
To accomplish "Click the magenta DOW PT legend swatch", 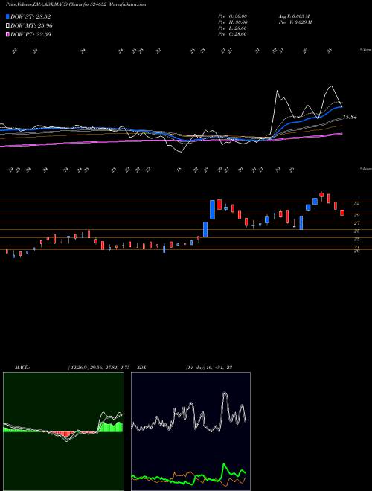I will coord(7,34).
